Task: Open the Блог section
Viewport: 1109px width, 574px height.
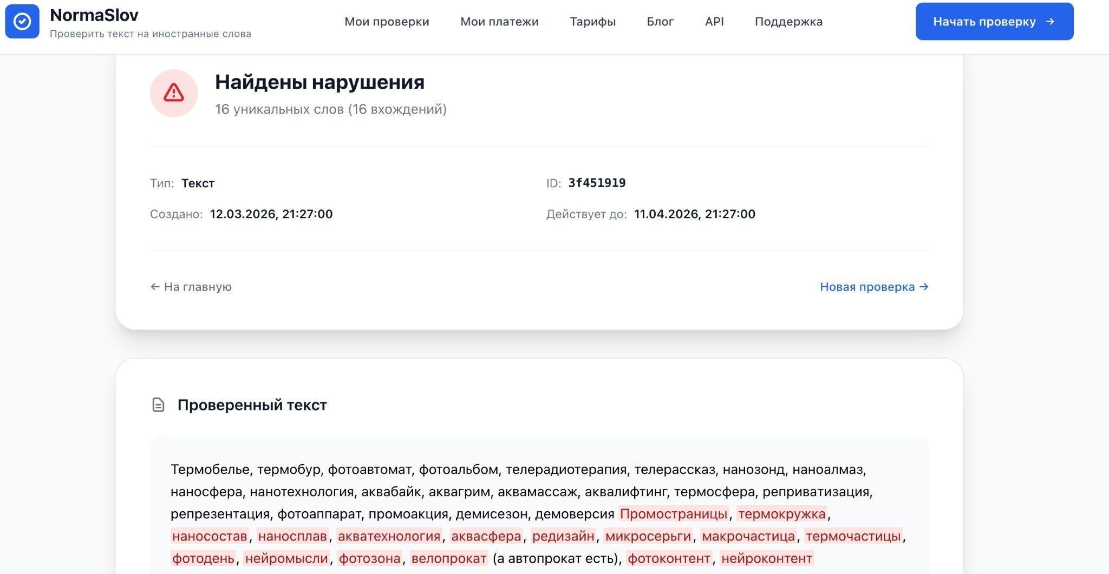Action: coord(660,22)
